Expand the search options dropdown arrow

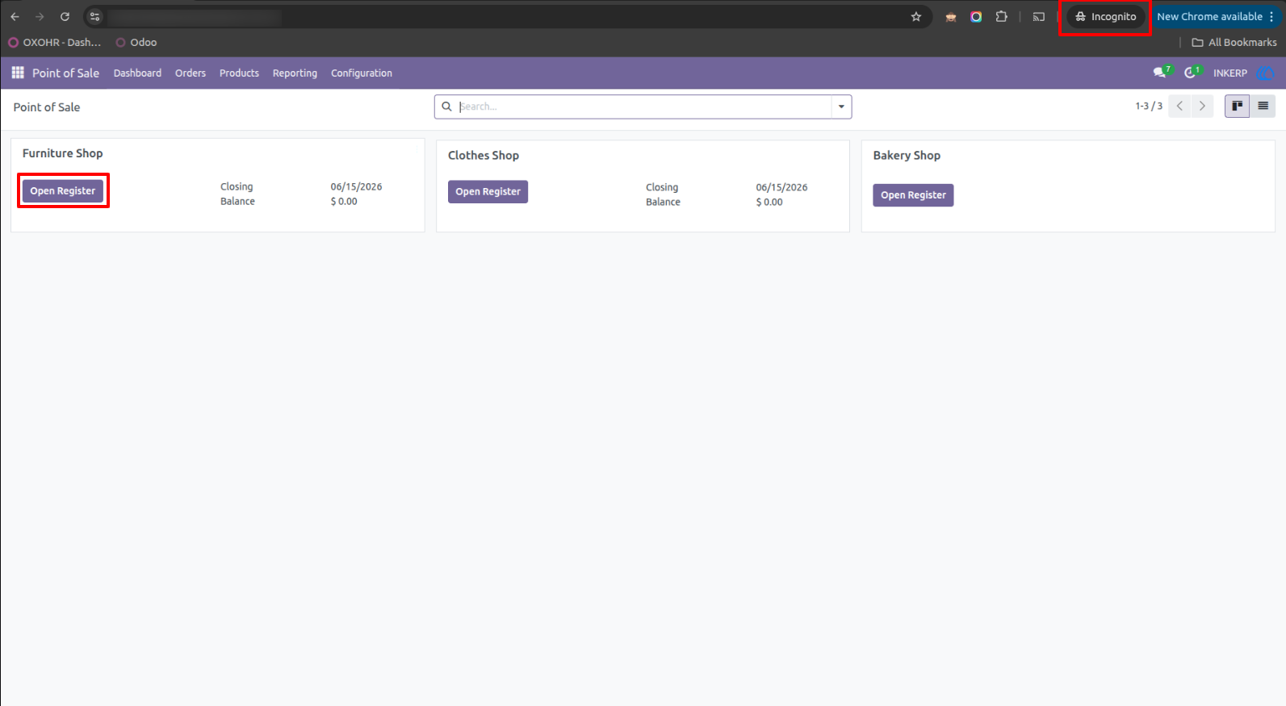tap(841, 107)
